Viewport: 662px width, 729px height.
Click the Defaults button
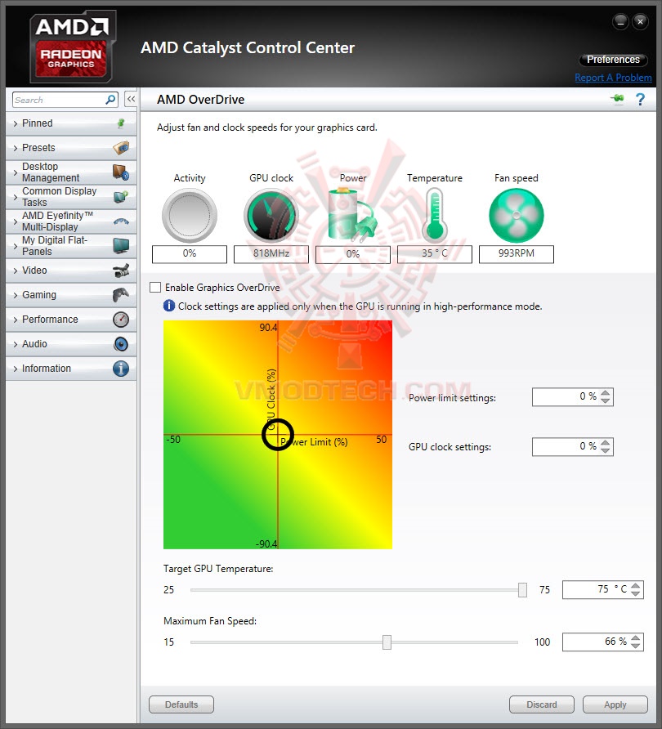[181, 704]
